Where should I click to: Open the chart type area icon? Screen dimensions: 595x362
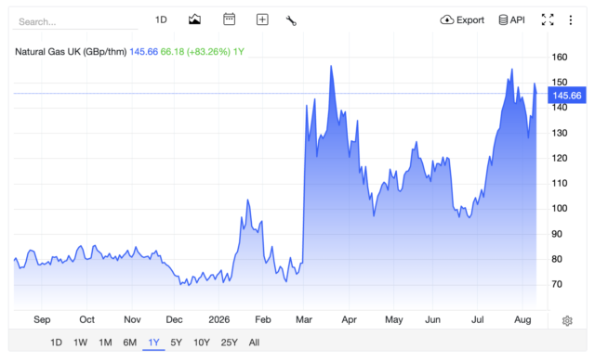tap(194, 19)
